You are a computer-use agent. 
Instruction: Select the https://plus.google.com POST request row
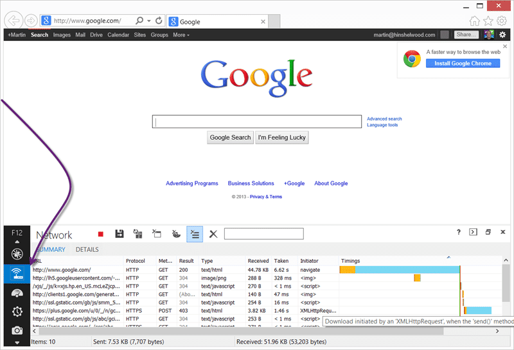tap(267, 311)
